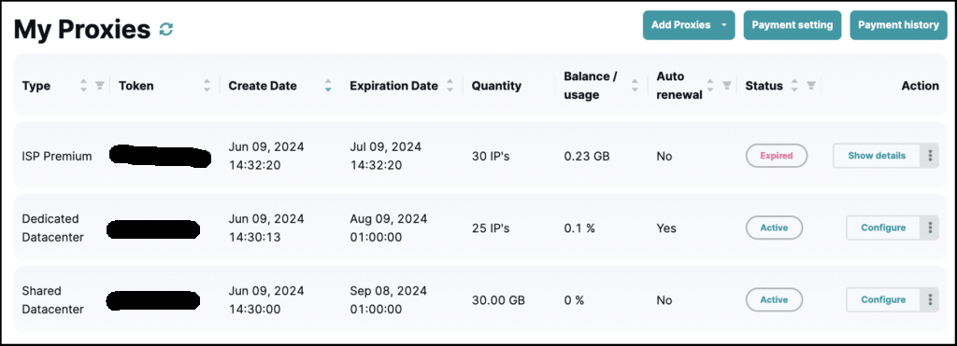Screen dimensions: 957x346
Task: Show details for ISP Premium proxy
Action: [877, 156]
